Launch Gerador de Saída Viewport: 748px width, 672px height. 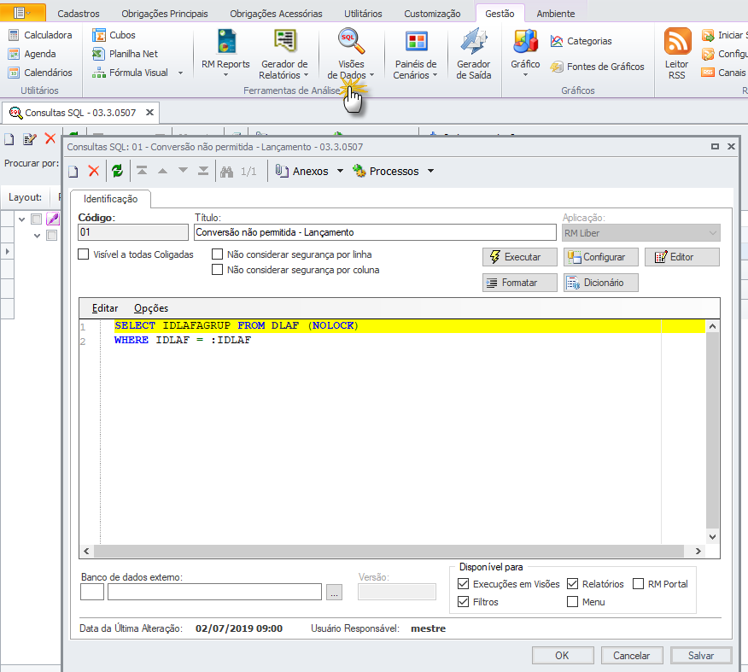(x=473, y=54)
